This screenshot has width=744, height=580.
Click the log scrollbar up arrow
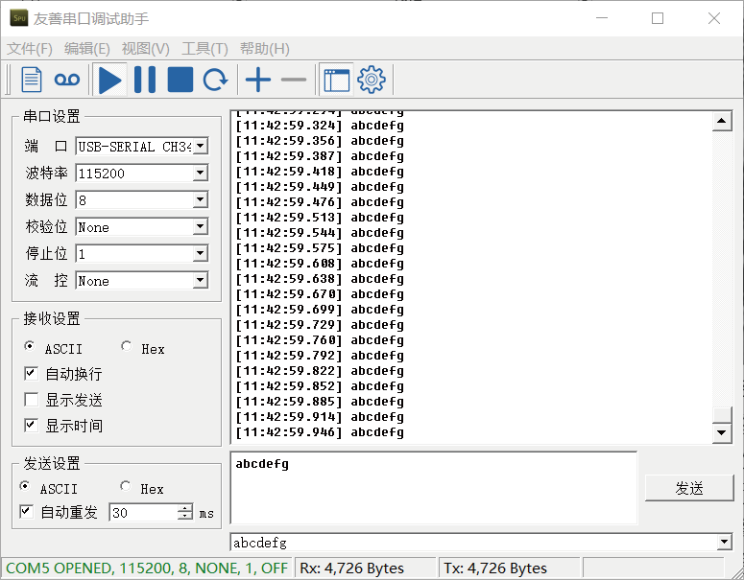(x=722, y=122)
